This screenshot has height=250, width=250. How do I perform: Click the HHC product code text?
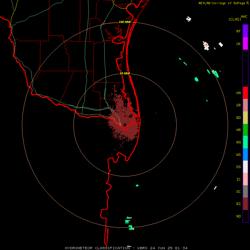[x=244, y=17]
